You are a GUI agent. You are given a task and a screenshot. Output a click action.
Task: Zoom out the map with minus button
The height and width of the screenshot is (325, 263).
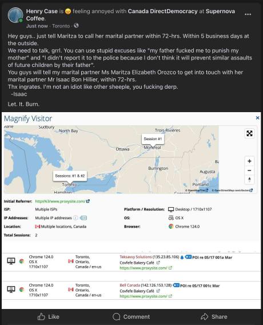249,171
